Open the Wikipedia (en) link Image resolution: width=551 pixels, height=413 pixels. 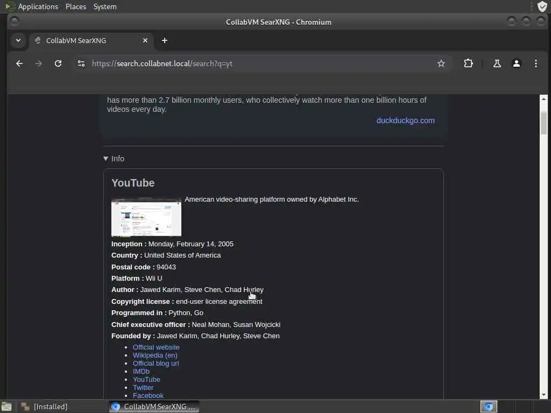[155, 355]
